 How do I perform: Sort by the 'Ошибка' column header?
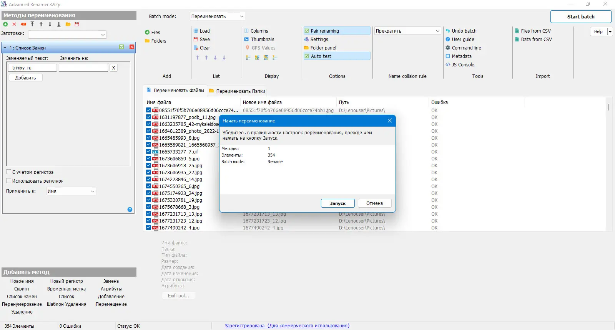coord(477,102)
